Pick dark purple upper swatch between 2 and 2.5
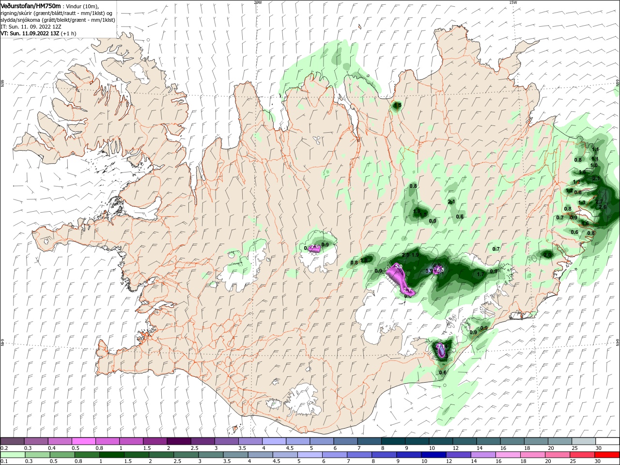 pos(178,441)
